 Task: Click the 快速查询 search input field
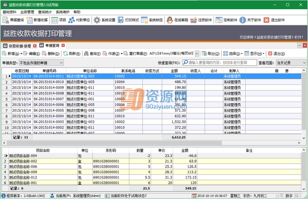[x=220, y=63]
